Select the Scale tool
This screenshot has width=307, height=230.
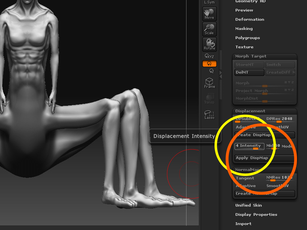point(209,30)
